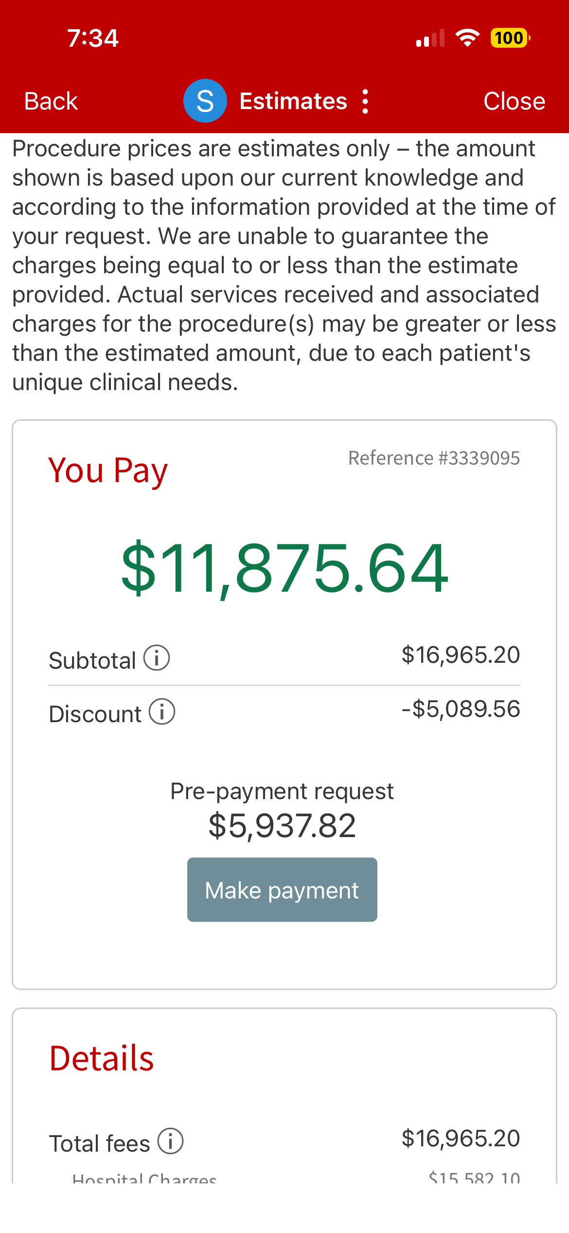The image size is (569, 1233).
Task: Tap the Total fees info icon
Action: point(170,1141)
